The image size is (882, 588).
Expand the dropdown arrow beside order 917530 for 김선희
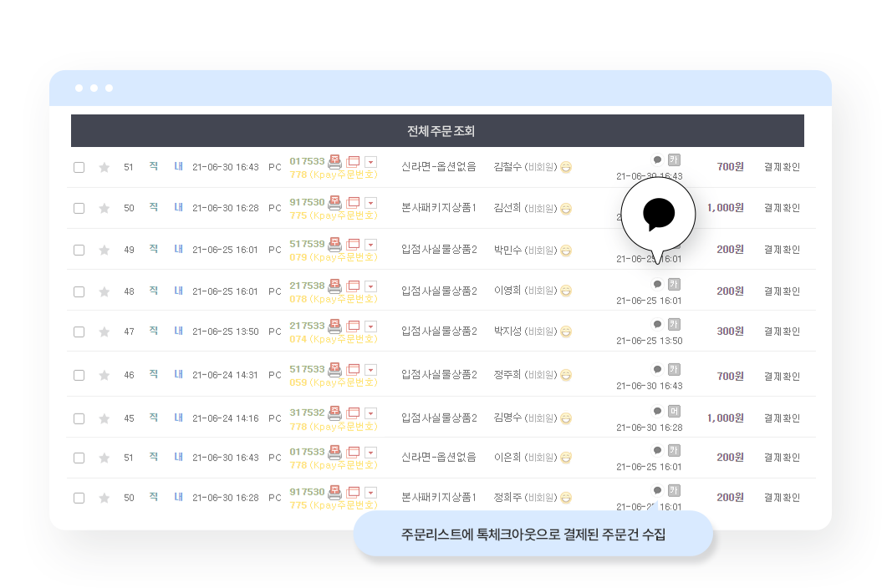[x=370, y=203]
